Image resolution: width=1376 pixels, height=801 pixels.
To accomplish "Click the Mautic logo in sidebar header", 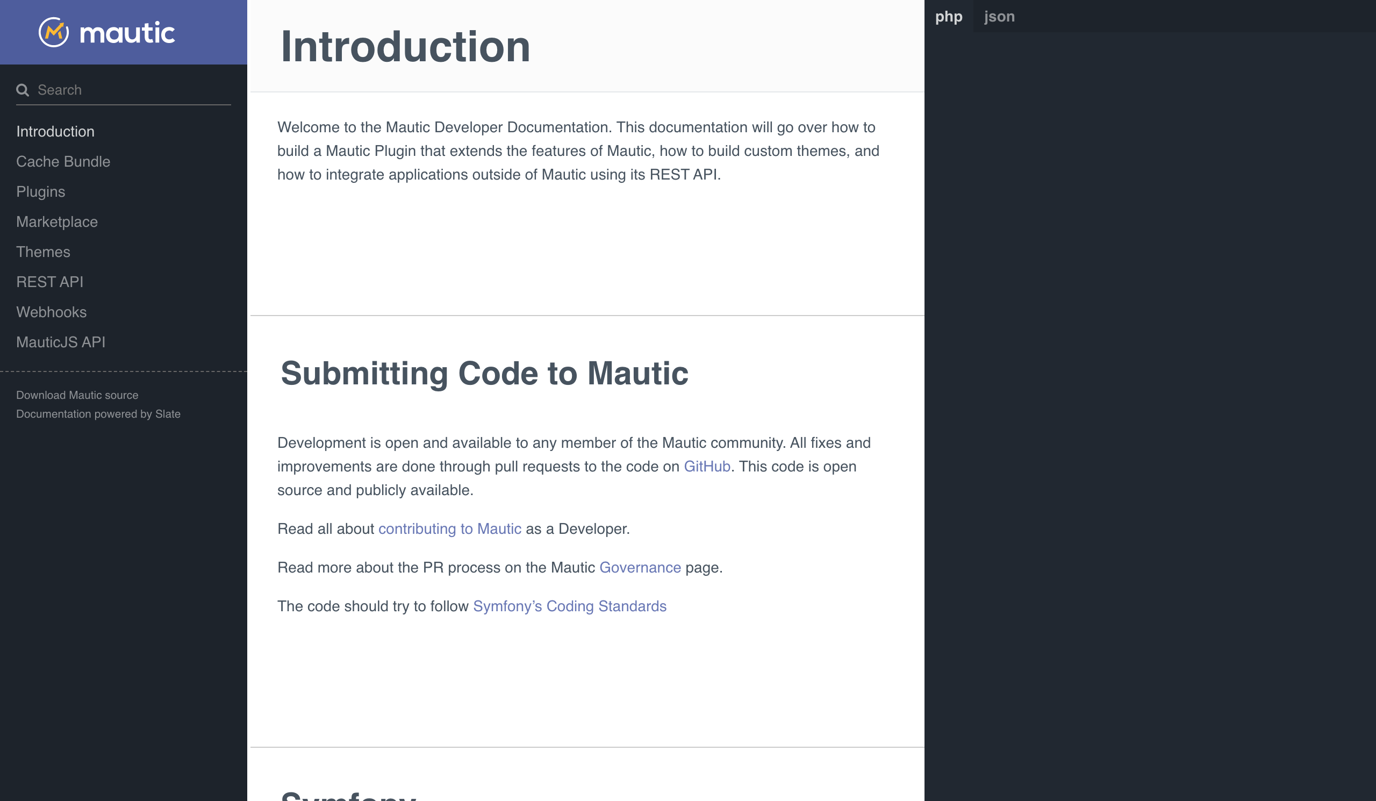I will tap(107, 32).
